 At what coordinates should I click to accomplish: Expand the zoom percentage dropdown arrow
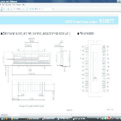(x=39, y=9)
